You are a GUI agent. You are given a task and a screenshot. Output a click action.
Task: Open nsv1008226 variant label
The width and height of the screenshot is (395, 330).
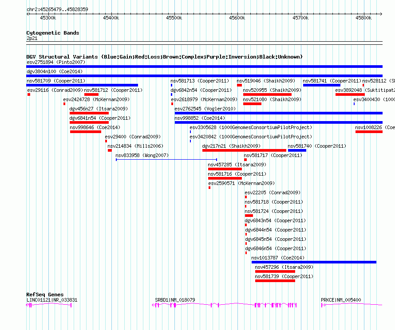(x=375, y=127)
